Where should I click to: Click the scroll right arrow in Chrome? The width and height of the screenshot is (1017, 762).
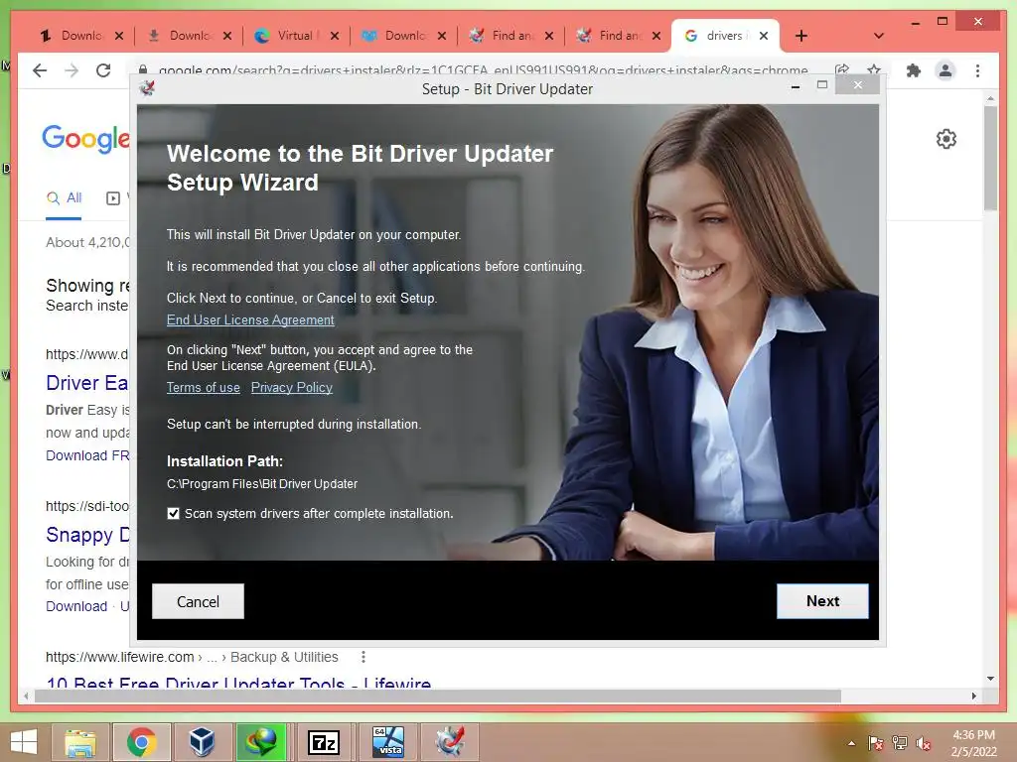(x=974, y=696)
